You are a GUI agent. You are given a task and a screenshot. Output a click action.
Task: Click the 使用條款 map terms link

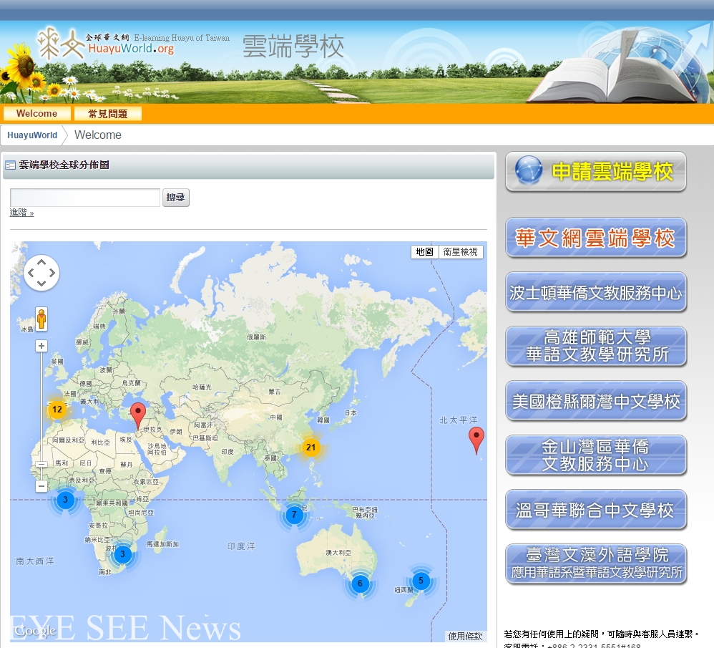(465, 636)
